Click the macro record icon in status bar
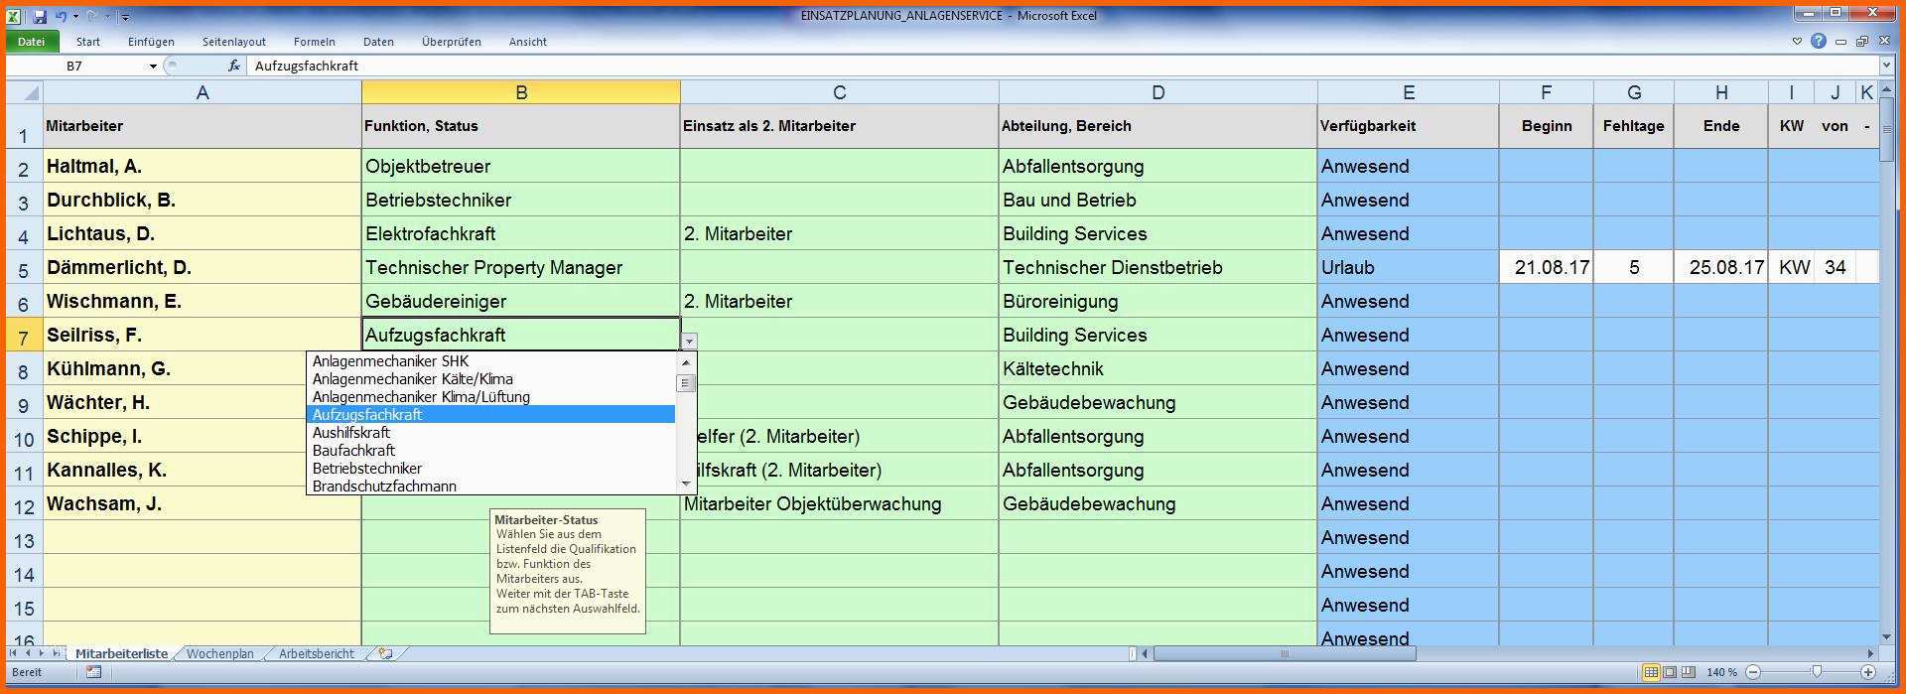 [x=93, y=672]
